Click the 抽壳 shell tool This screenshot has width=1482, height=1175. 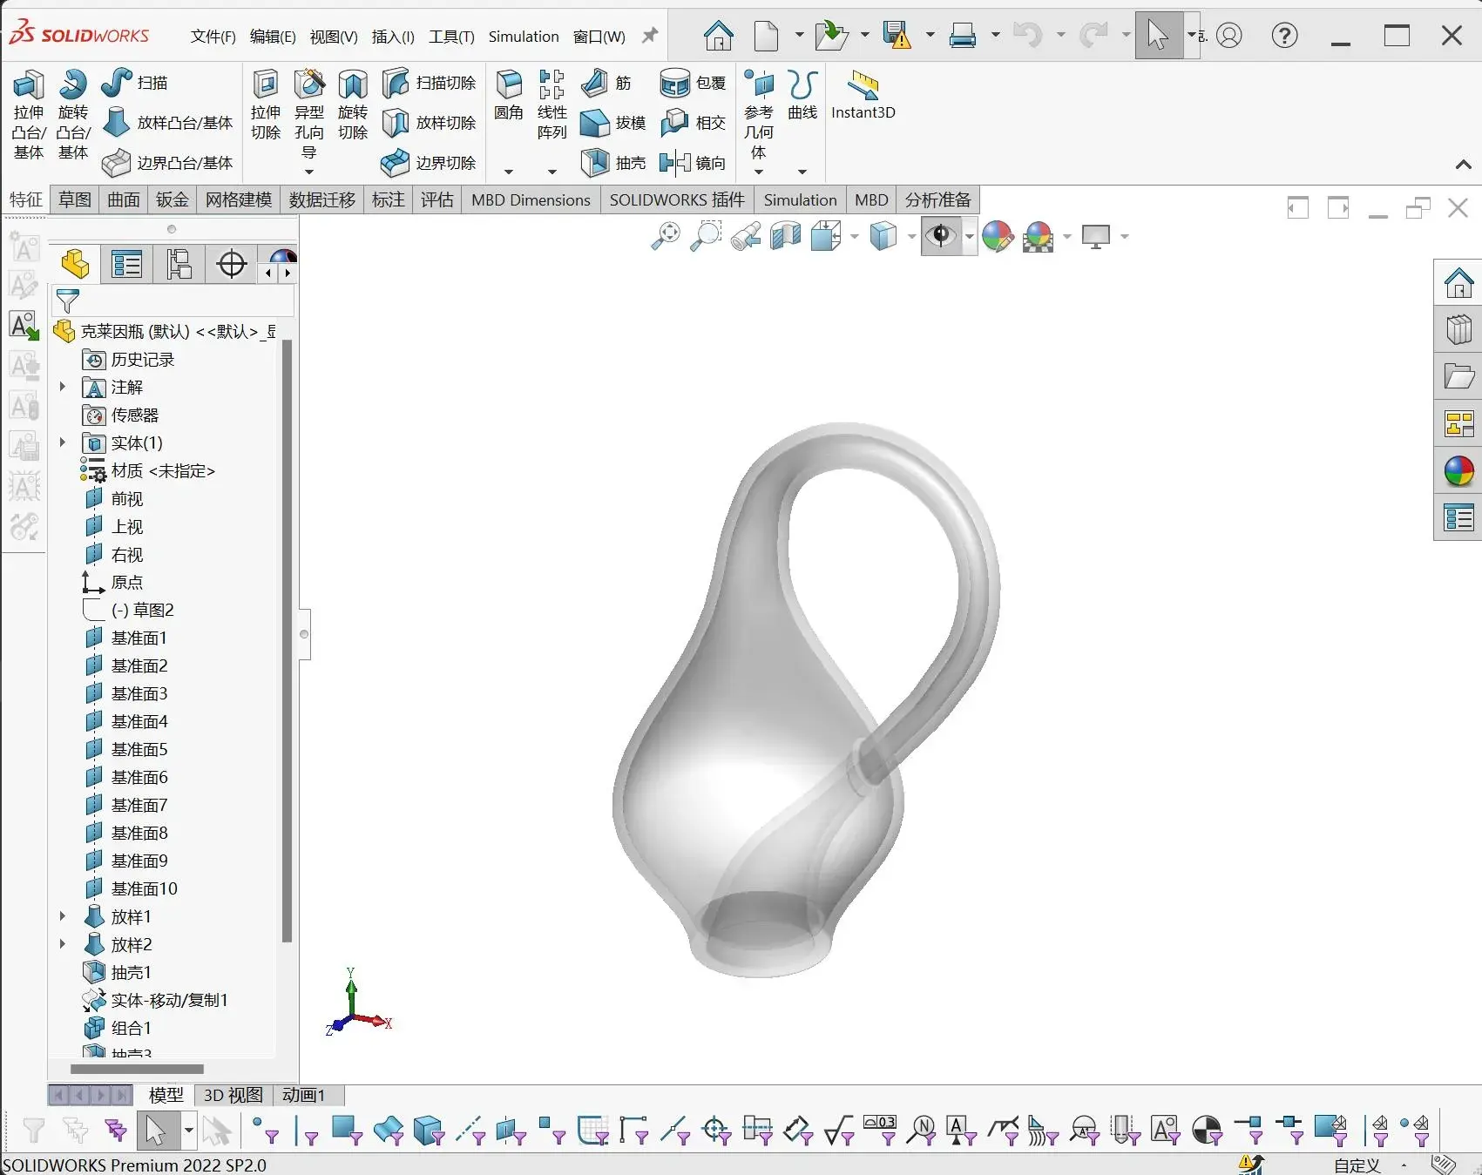[613, 163]
